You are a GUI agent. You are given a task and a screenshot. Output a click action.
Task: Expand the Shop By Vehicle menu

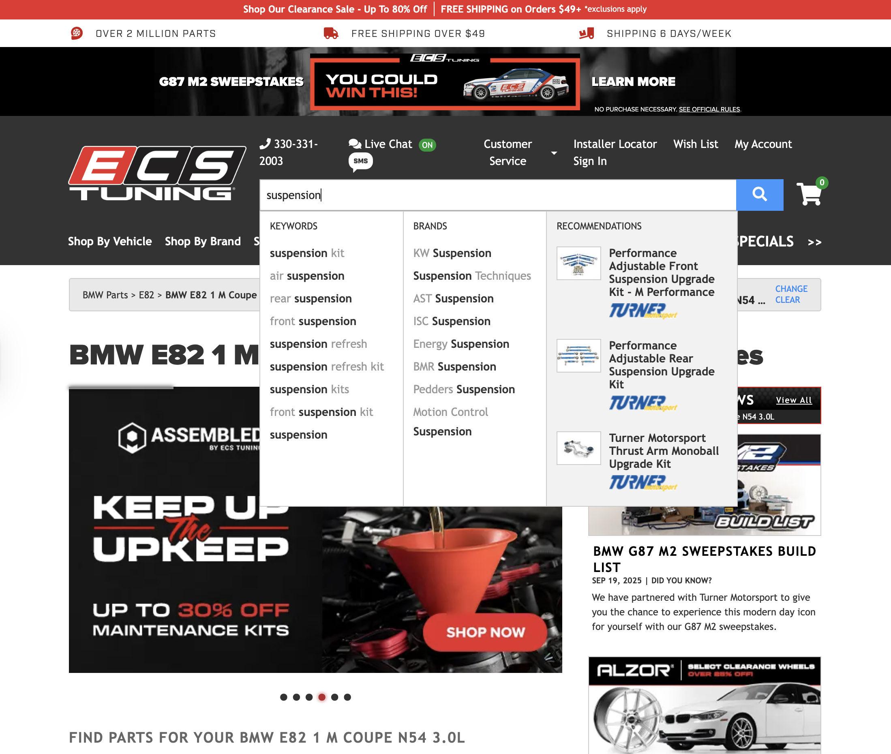click(109, 242)
